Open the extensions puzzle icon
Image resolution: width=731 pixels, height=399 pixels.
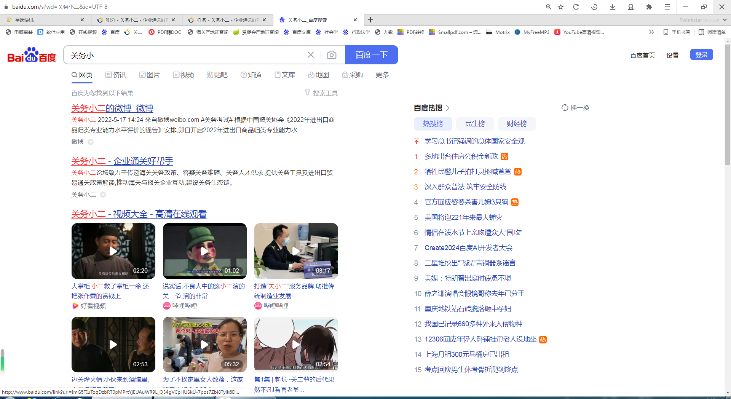[649, 7]
